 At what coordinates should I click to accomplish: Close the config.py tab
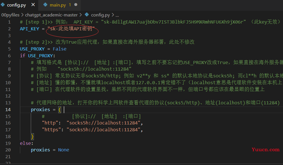click(x=33, y=5)
